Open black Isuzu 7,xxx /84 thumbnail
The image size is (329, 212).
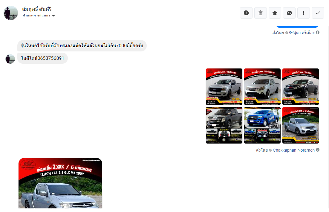click(x=301, y=87)
